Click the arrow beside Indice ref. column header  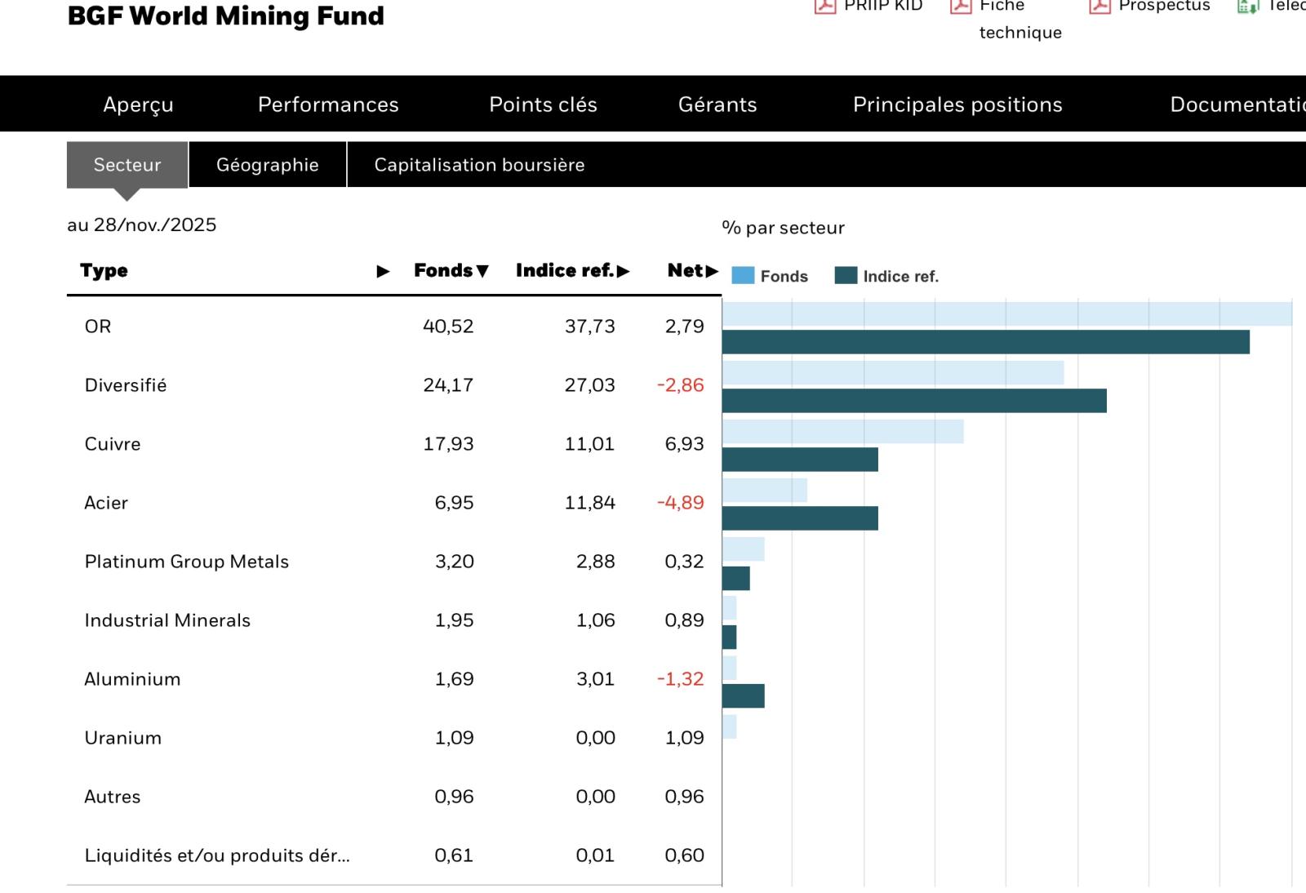(624, 271)
